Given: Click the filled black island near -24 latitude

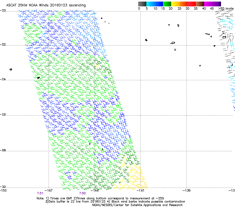Looking at the screenshot, I should click(38, 78).
